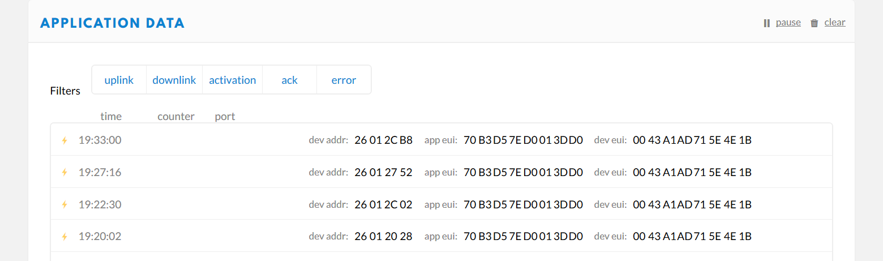883x261 pixels.
Task: Select the ack filter tab
Action: 289,80
